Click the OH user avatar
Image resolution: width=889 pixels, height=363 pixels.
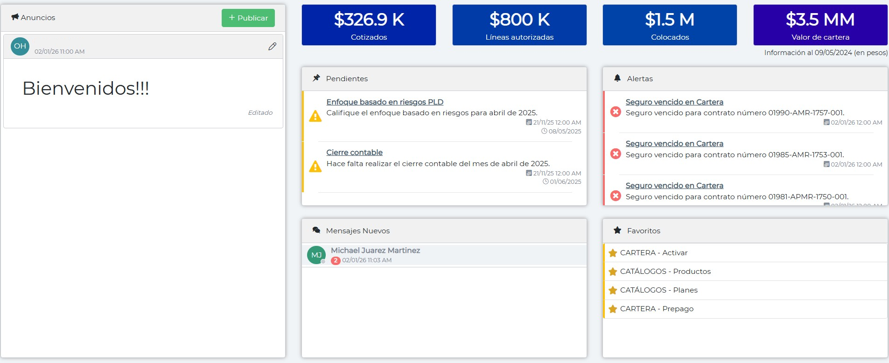pos(20,46)
